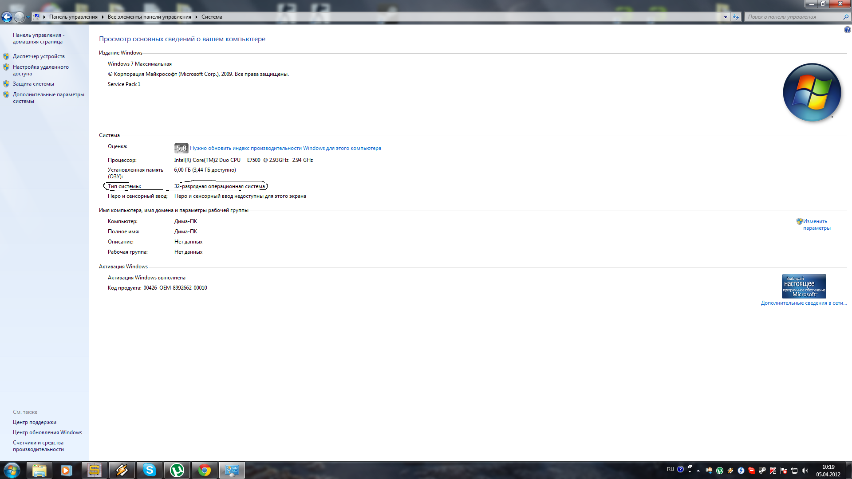Open the yellow S application on taskbar

click(x=94, y=470)
